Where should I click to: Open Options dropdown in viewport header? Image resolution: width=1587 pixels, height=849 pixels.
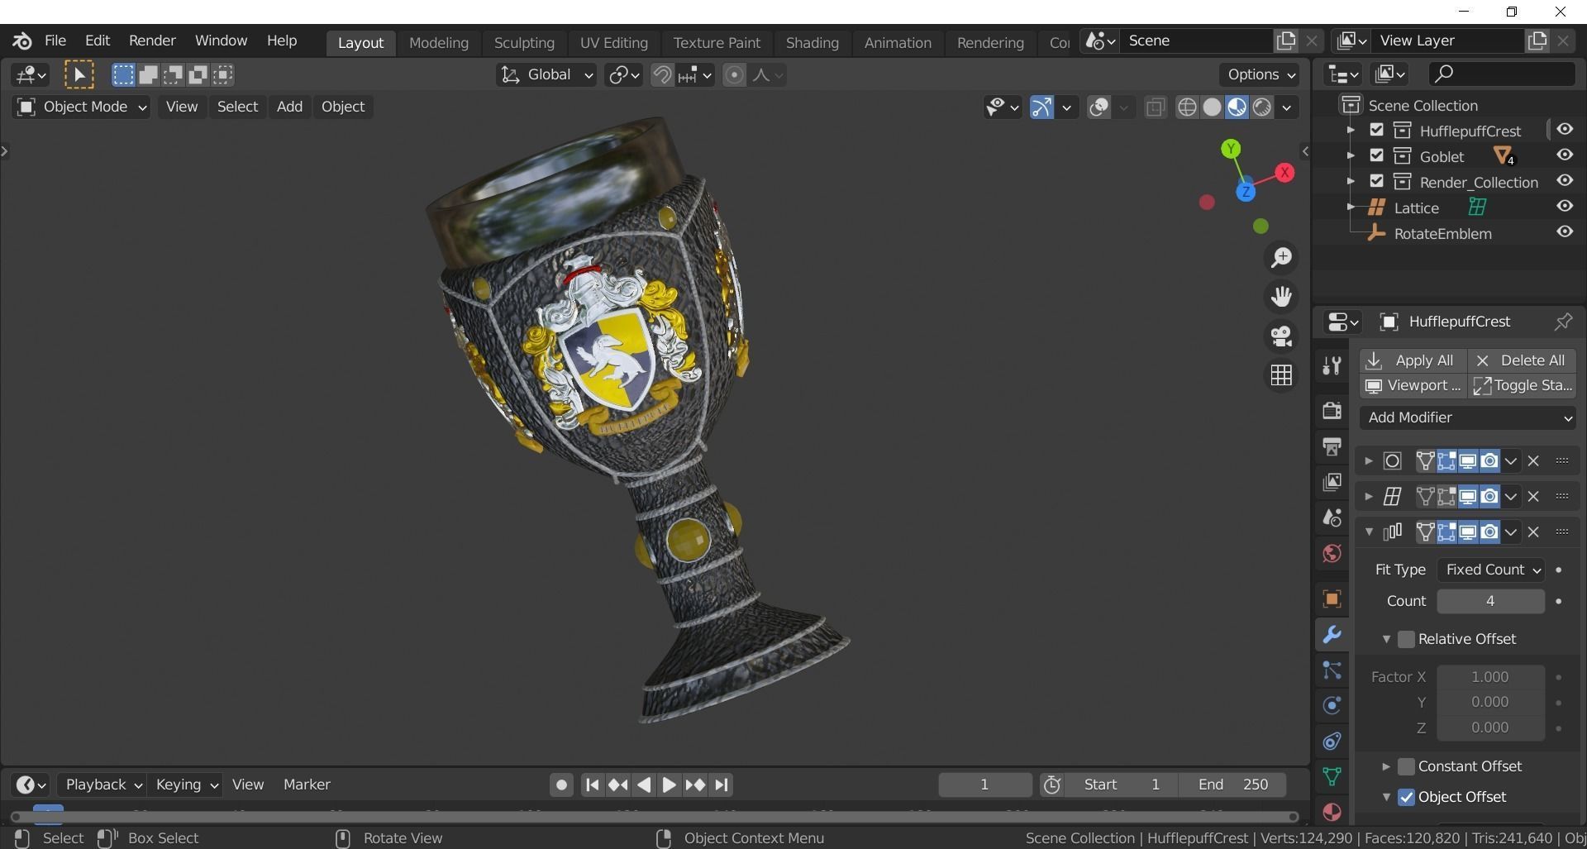click(1261, 75)
